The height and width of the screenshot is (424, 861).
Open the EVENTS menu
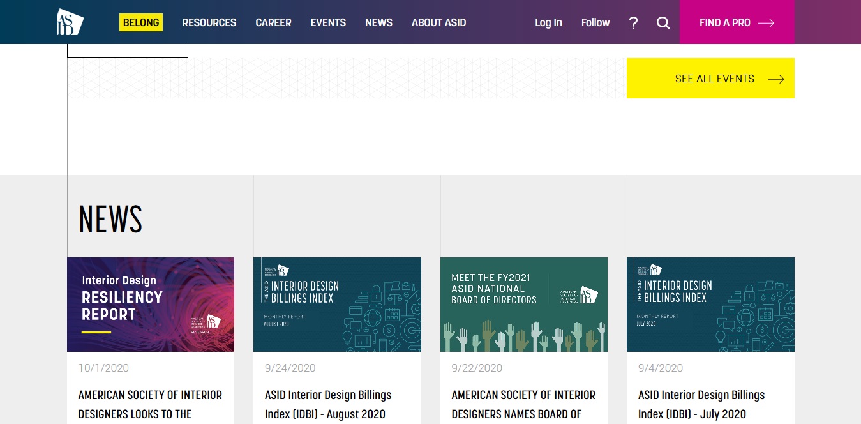coord(328,22)
